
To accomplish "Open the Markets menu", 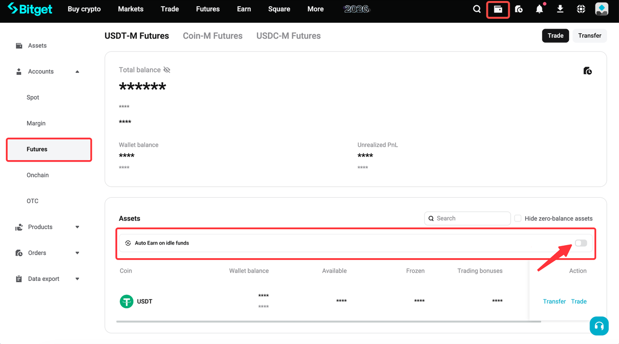I will pyautogui.click(x=131, y=9).
